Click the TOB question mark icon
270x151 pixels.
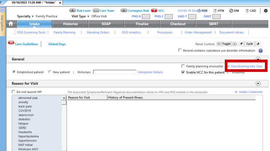pyautogui.click(x=199, y=11)
